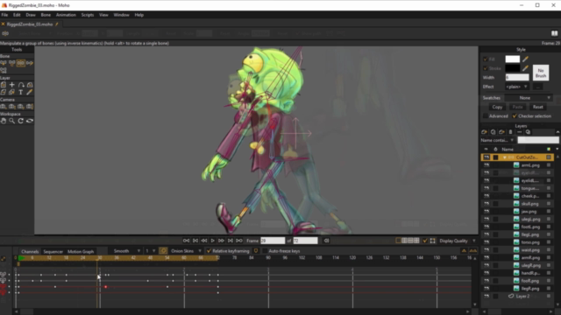Image resolution: width=561 pixels, height=315 pixels.
Task: Open the Effect plain dropdown
Action: click(517, 87)
